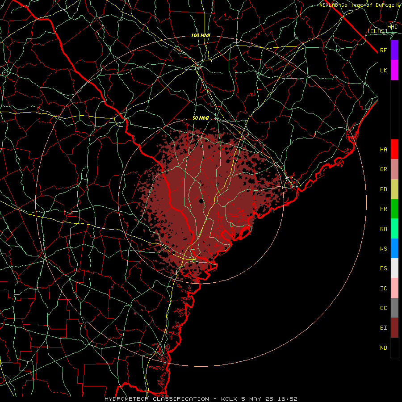
Task: Click the IC legend label text
Action: 383,288
